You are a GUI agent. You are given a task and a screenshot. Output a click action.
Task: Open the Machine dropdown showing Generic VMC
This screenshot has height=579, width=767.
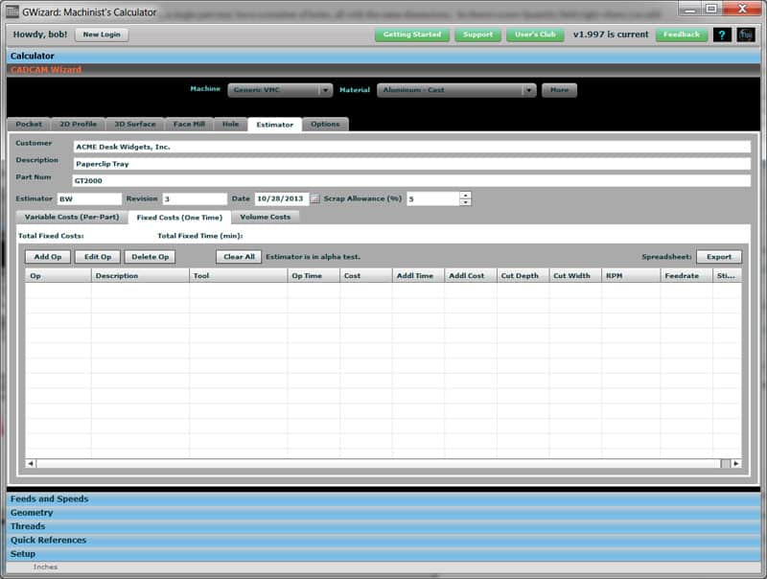[x=279, y=89]
